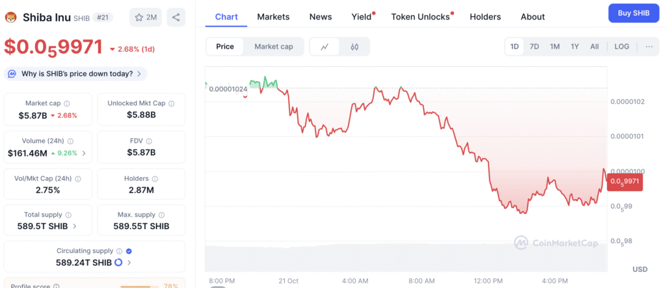This screenshot has height=288, width=666.
Task: Click the Market cap info icon
Action: pos(67,103)
